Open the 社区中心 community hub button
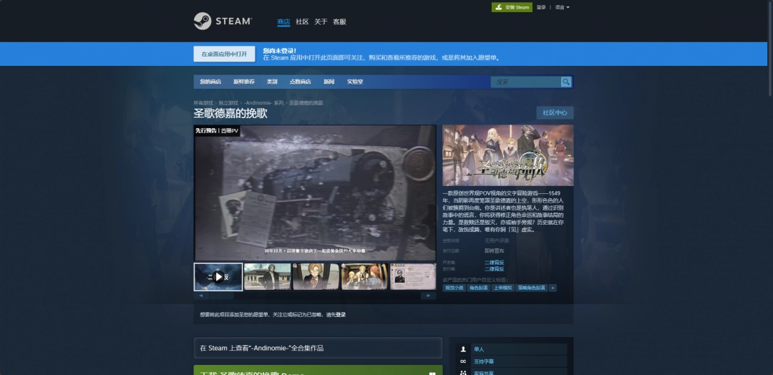This screenshot has height=375, width=773. tap(555, 112)
